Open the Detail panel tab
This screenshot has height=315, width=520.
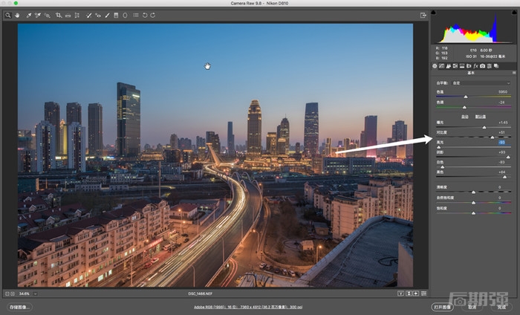point(449,66)
